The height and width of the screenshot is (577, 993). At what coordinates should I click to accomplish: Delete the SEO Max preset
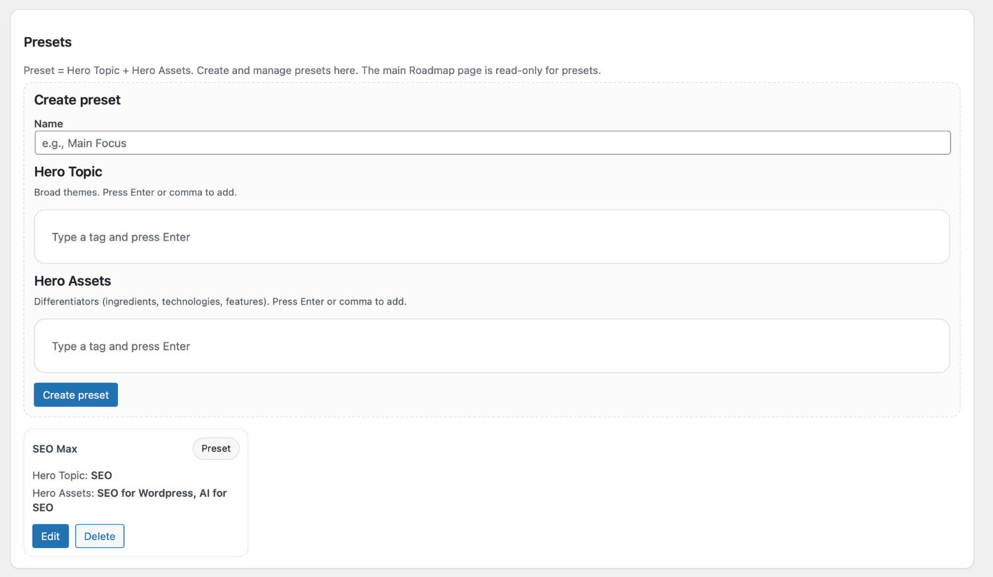point(99,536)
